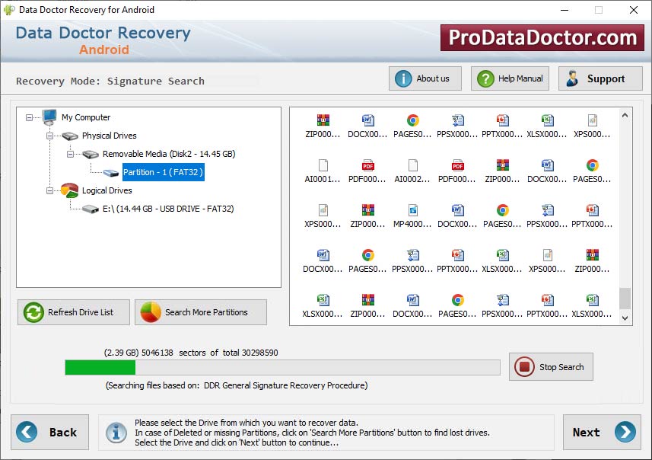The height and width of the screenshot is (460, 652).
Task: Open the Help Manual
Action: pos(509,78)
